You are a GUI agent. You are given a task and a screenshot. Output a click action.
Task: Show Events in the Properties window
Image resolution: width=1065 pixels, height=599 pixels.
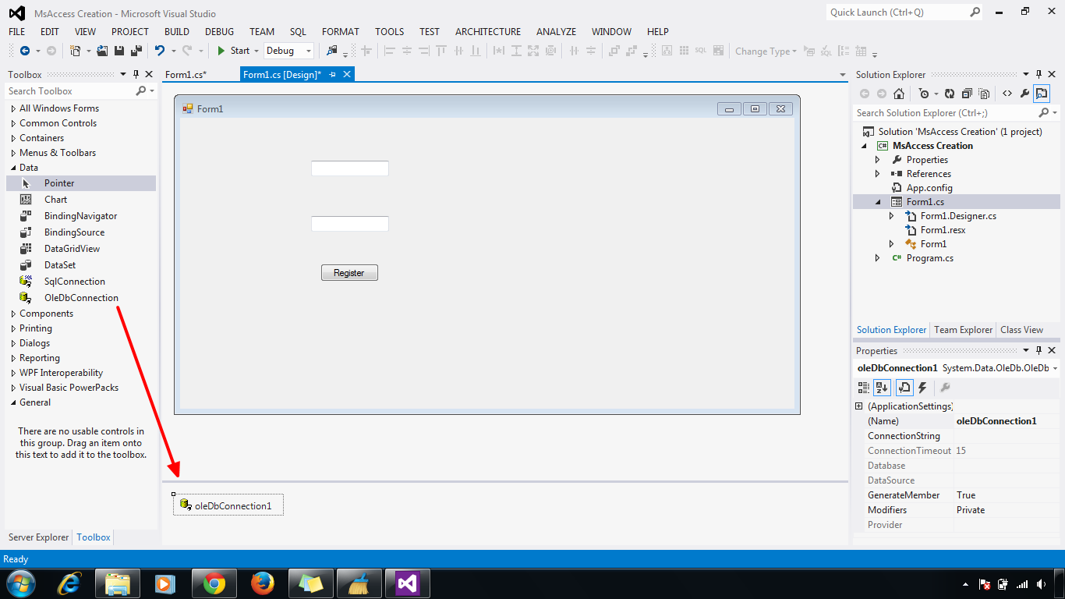pos(922,388)
